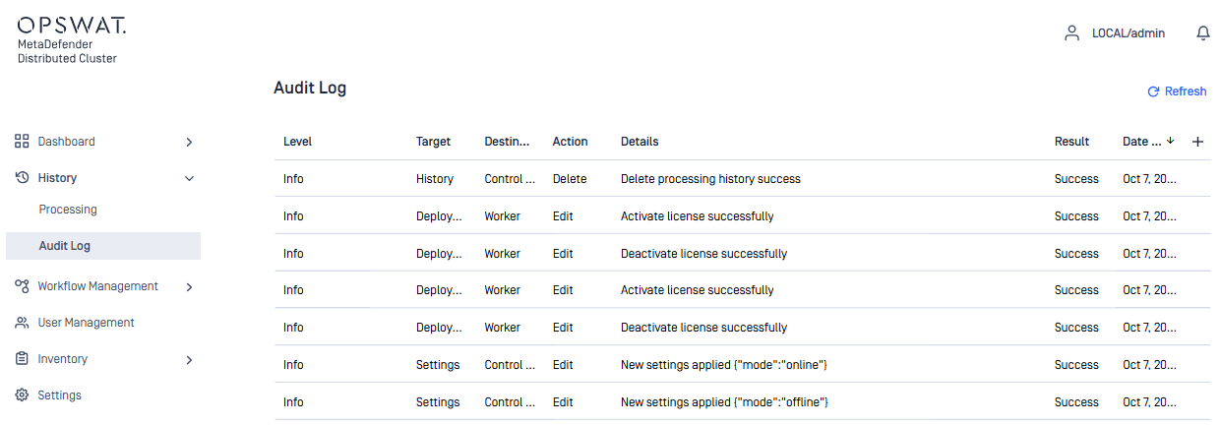Viewport: 1220px width, 425px height.
Task: Open the LOCAL/admin account menu
Action: click(1128, 33)
